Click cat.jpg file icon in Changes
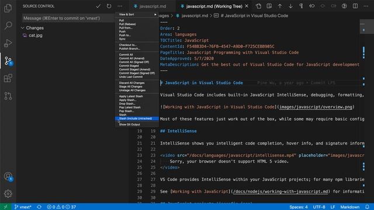374x210 pixels. click(25, 35)
